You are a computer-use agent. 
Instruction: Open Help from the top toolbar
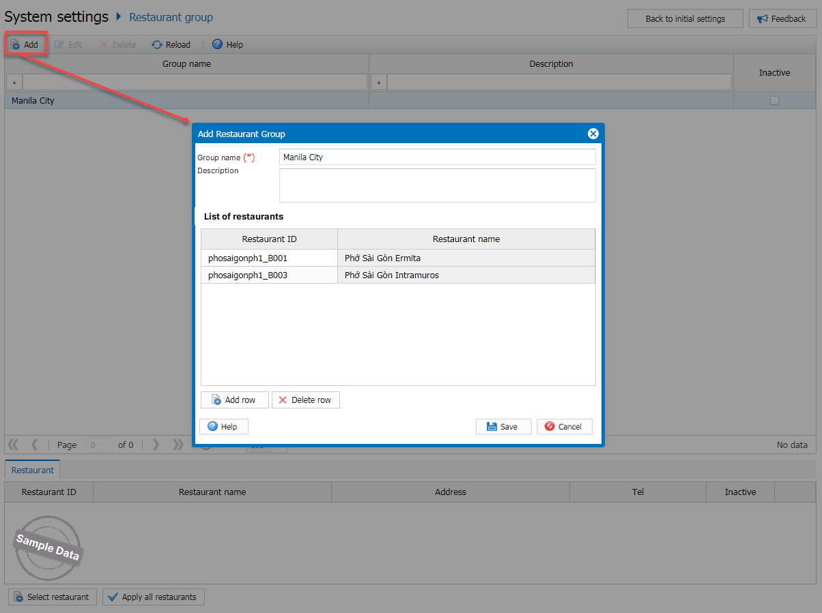click(227, 45)
